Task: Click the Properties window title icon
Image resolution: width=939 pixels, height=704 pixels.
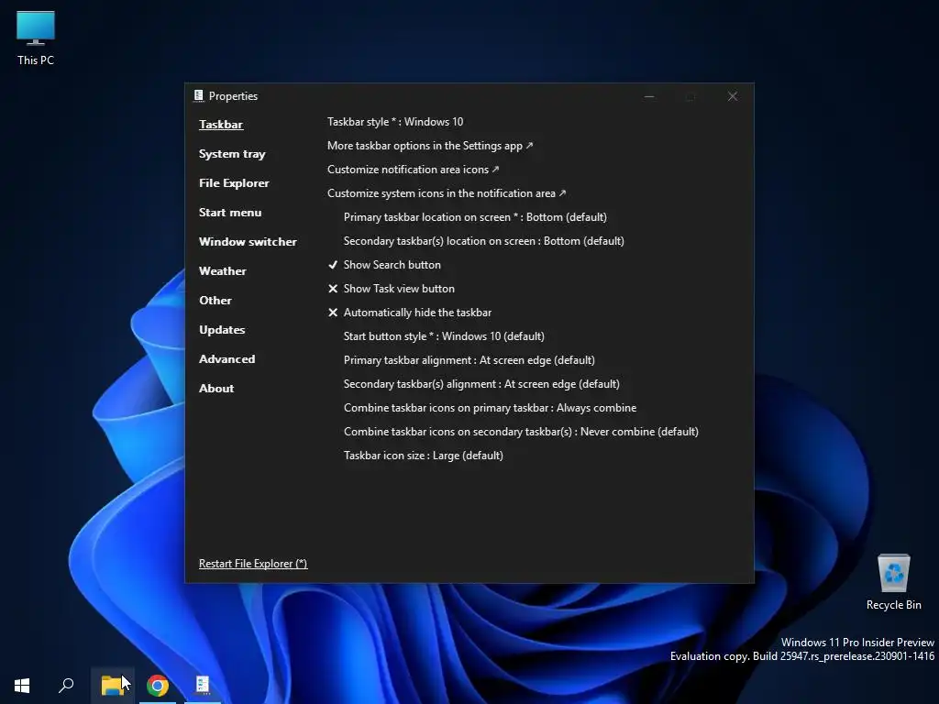Action: point(199,95)
